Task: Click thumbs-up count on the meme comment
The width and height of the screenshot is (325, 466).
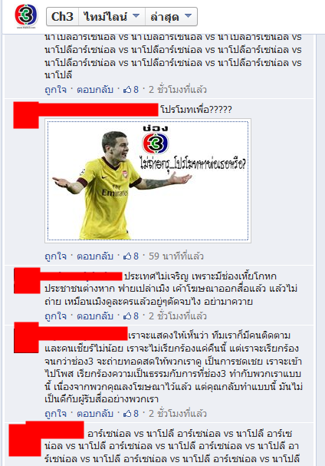Action: point(136,256)
